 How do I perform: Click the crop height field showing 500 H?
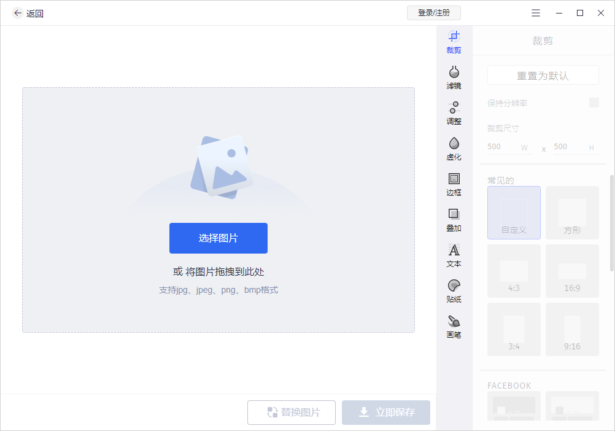click(576, 147)
